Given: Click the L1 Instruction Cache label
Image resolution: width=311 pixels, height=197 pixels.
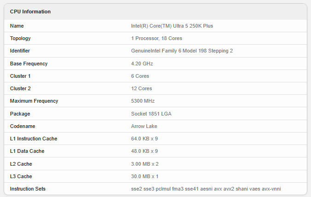Looking at the screenshot, I should pos(34,139).
